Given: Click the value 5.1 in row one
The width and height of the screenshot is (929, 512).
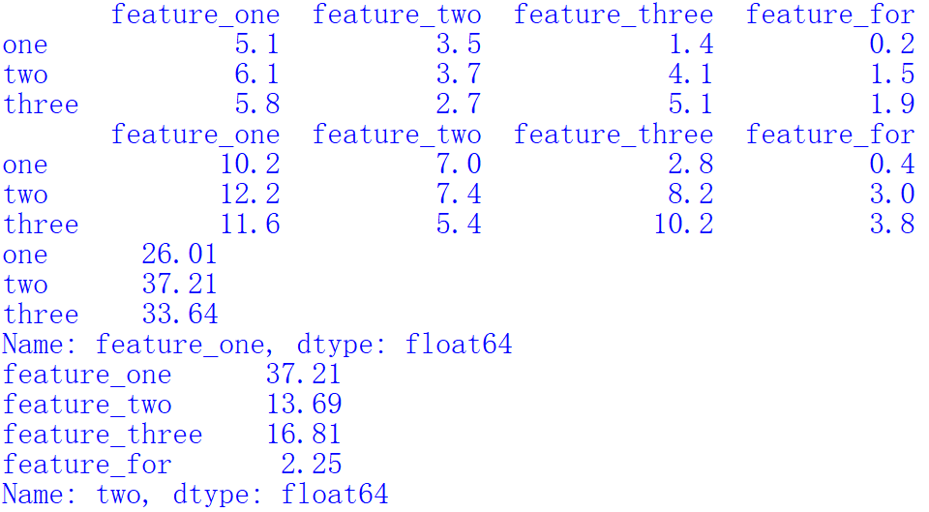Looking at the screenshot, I should coord(257,45).
